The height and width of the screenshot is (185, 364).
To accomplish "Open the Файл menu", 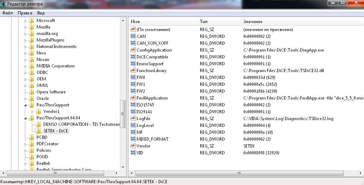I will [x=7, y=13].
